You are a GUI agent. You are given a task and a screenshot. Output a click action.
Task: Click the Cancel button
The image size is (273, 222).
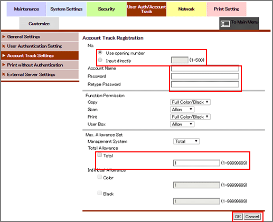click(x=252, y=217)
